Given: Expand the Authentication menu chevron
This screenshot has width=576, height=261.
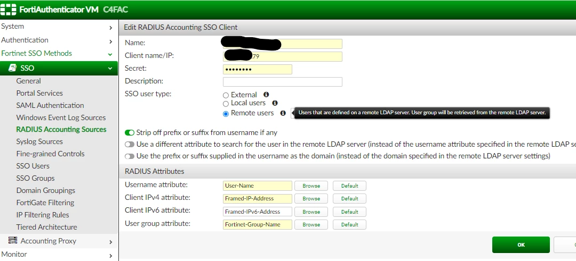Looking at the screenshot, I should pos(110,41).
